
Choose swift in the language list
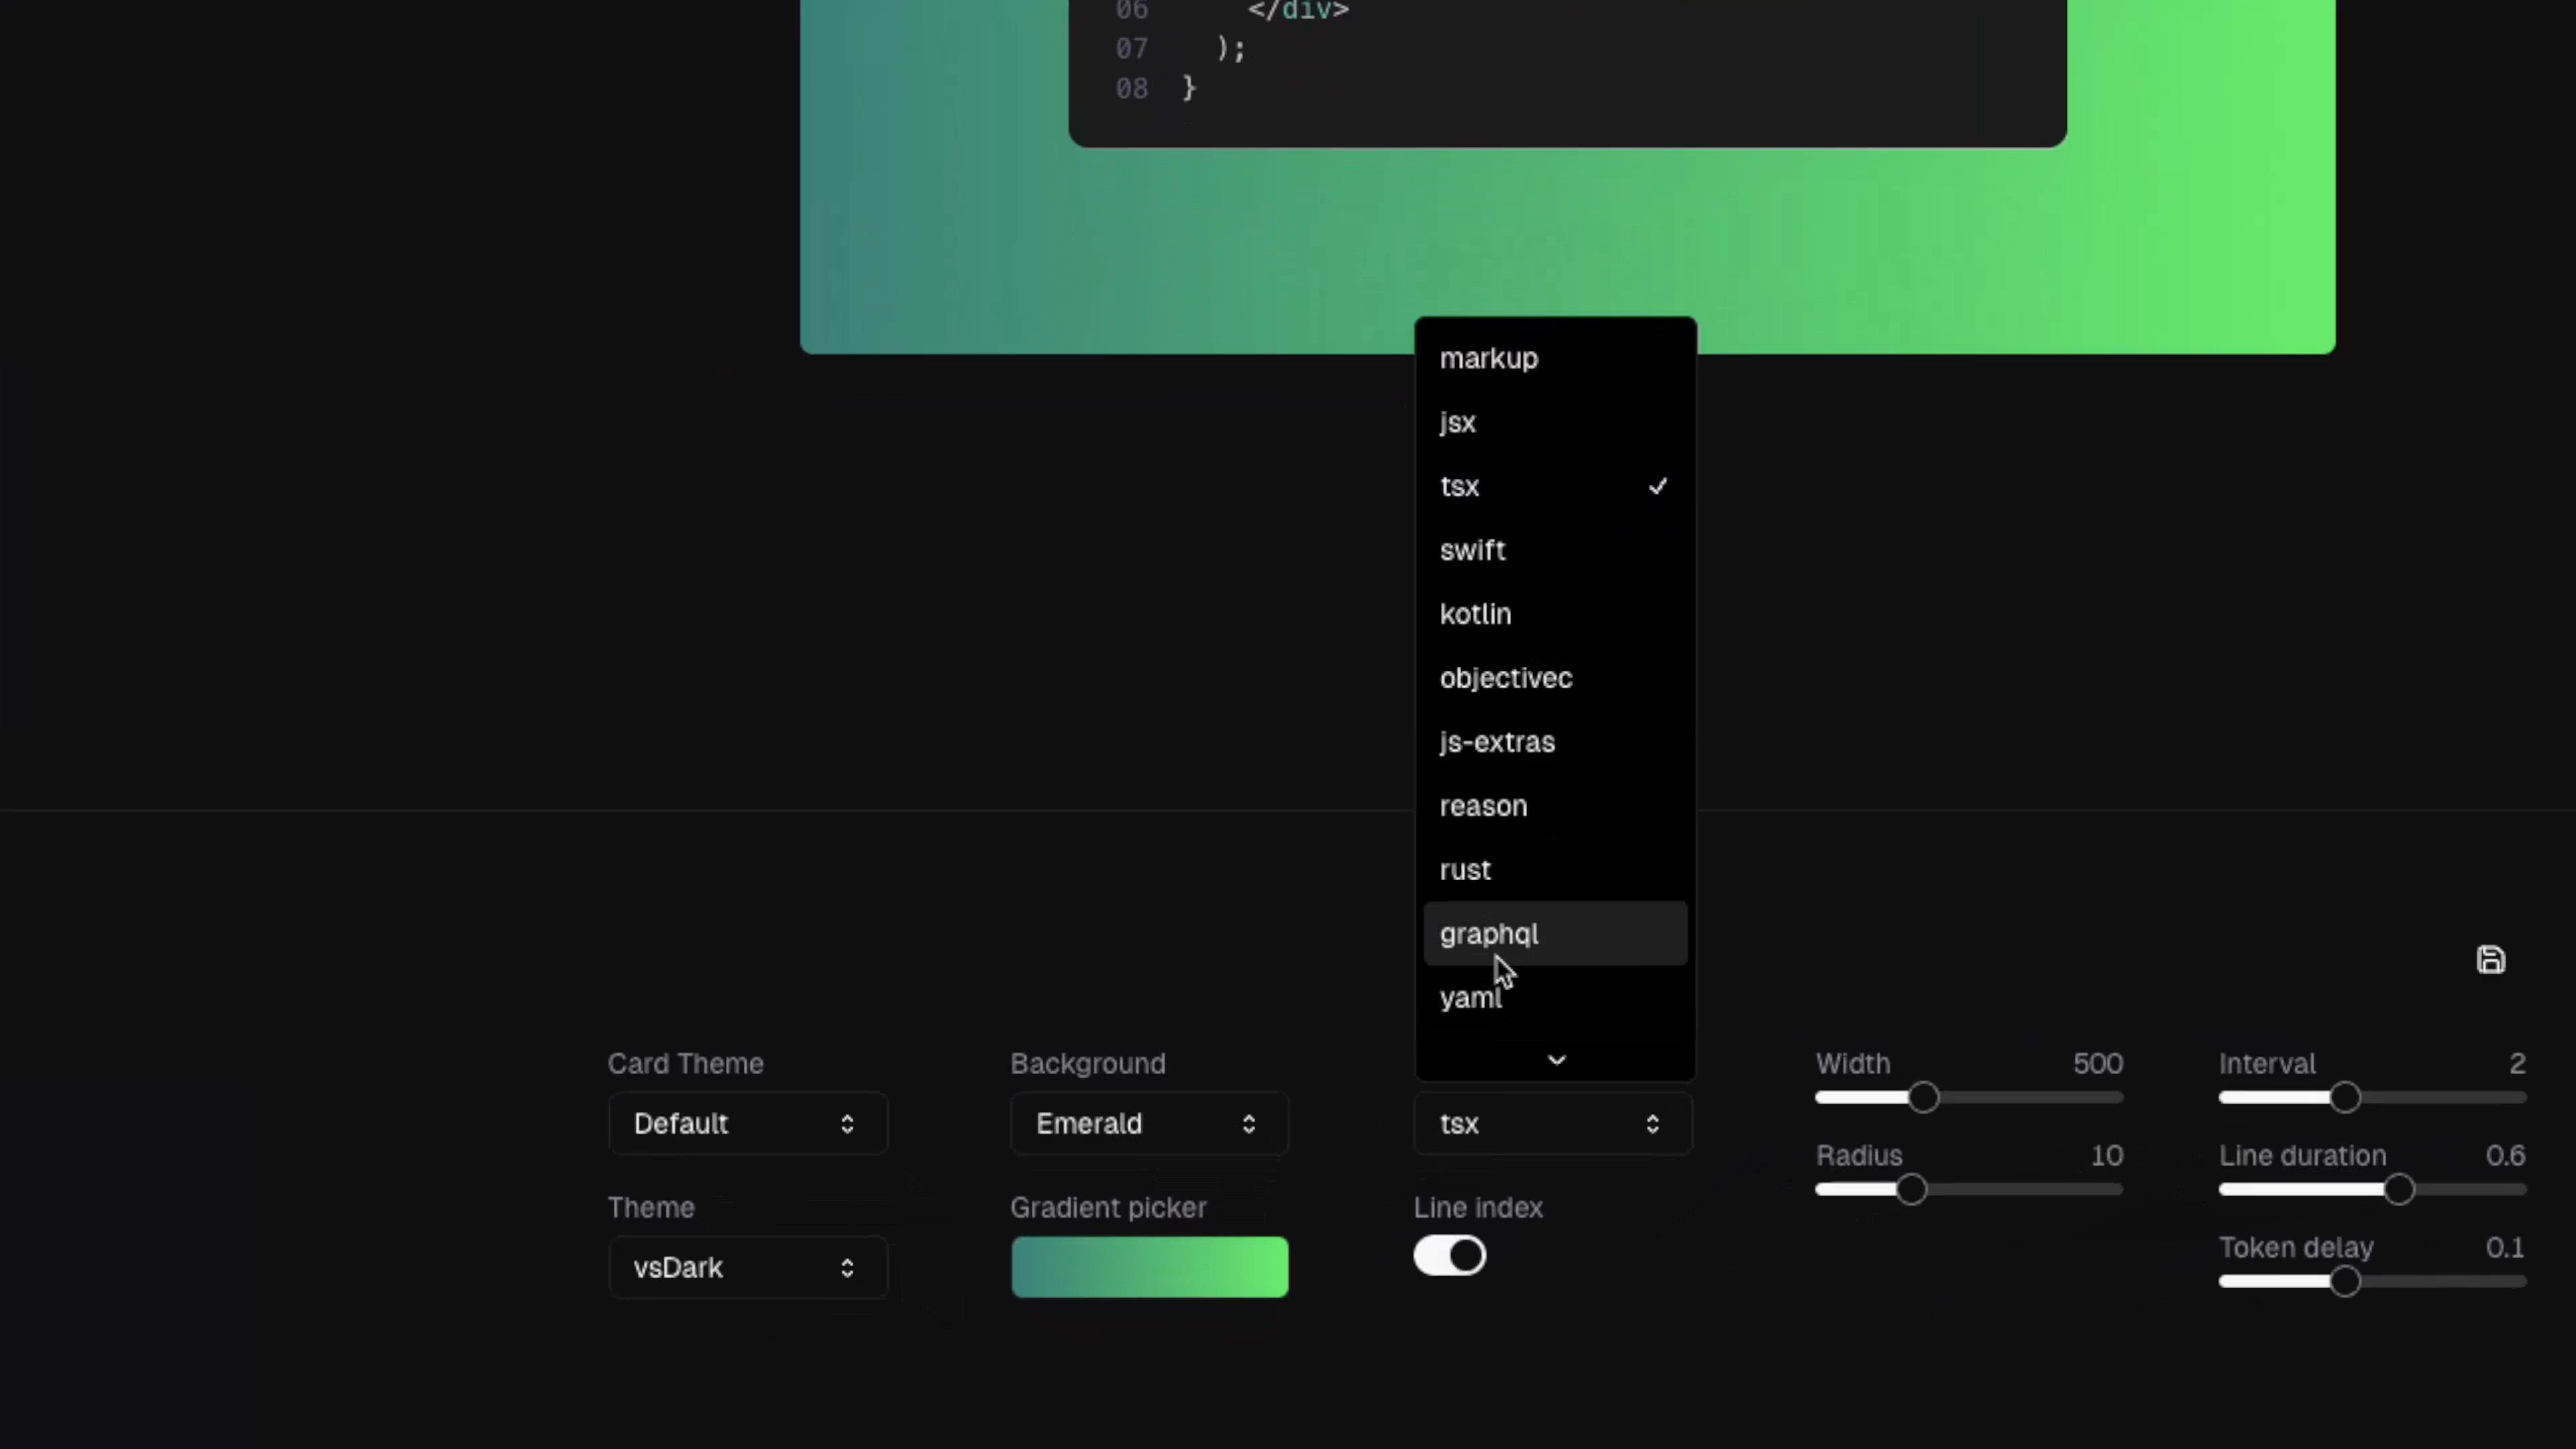pyautogui.click(x=1555, y=550)
